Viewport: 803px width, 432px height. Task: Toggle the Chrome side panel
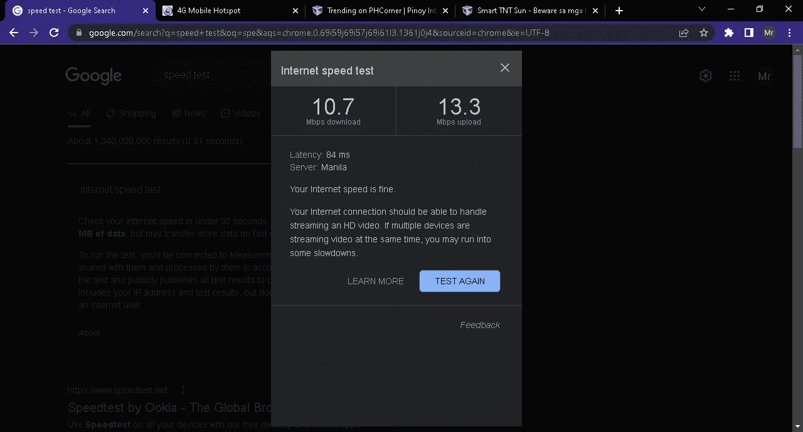(749, 33)
